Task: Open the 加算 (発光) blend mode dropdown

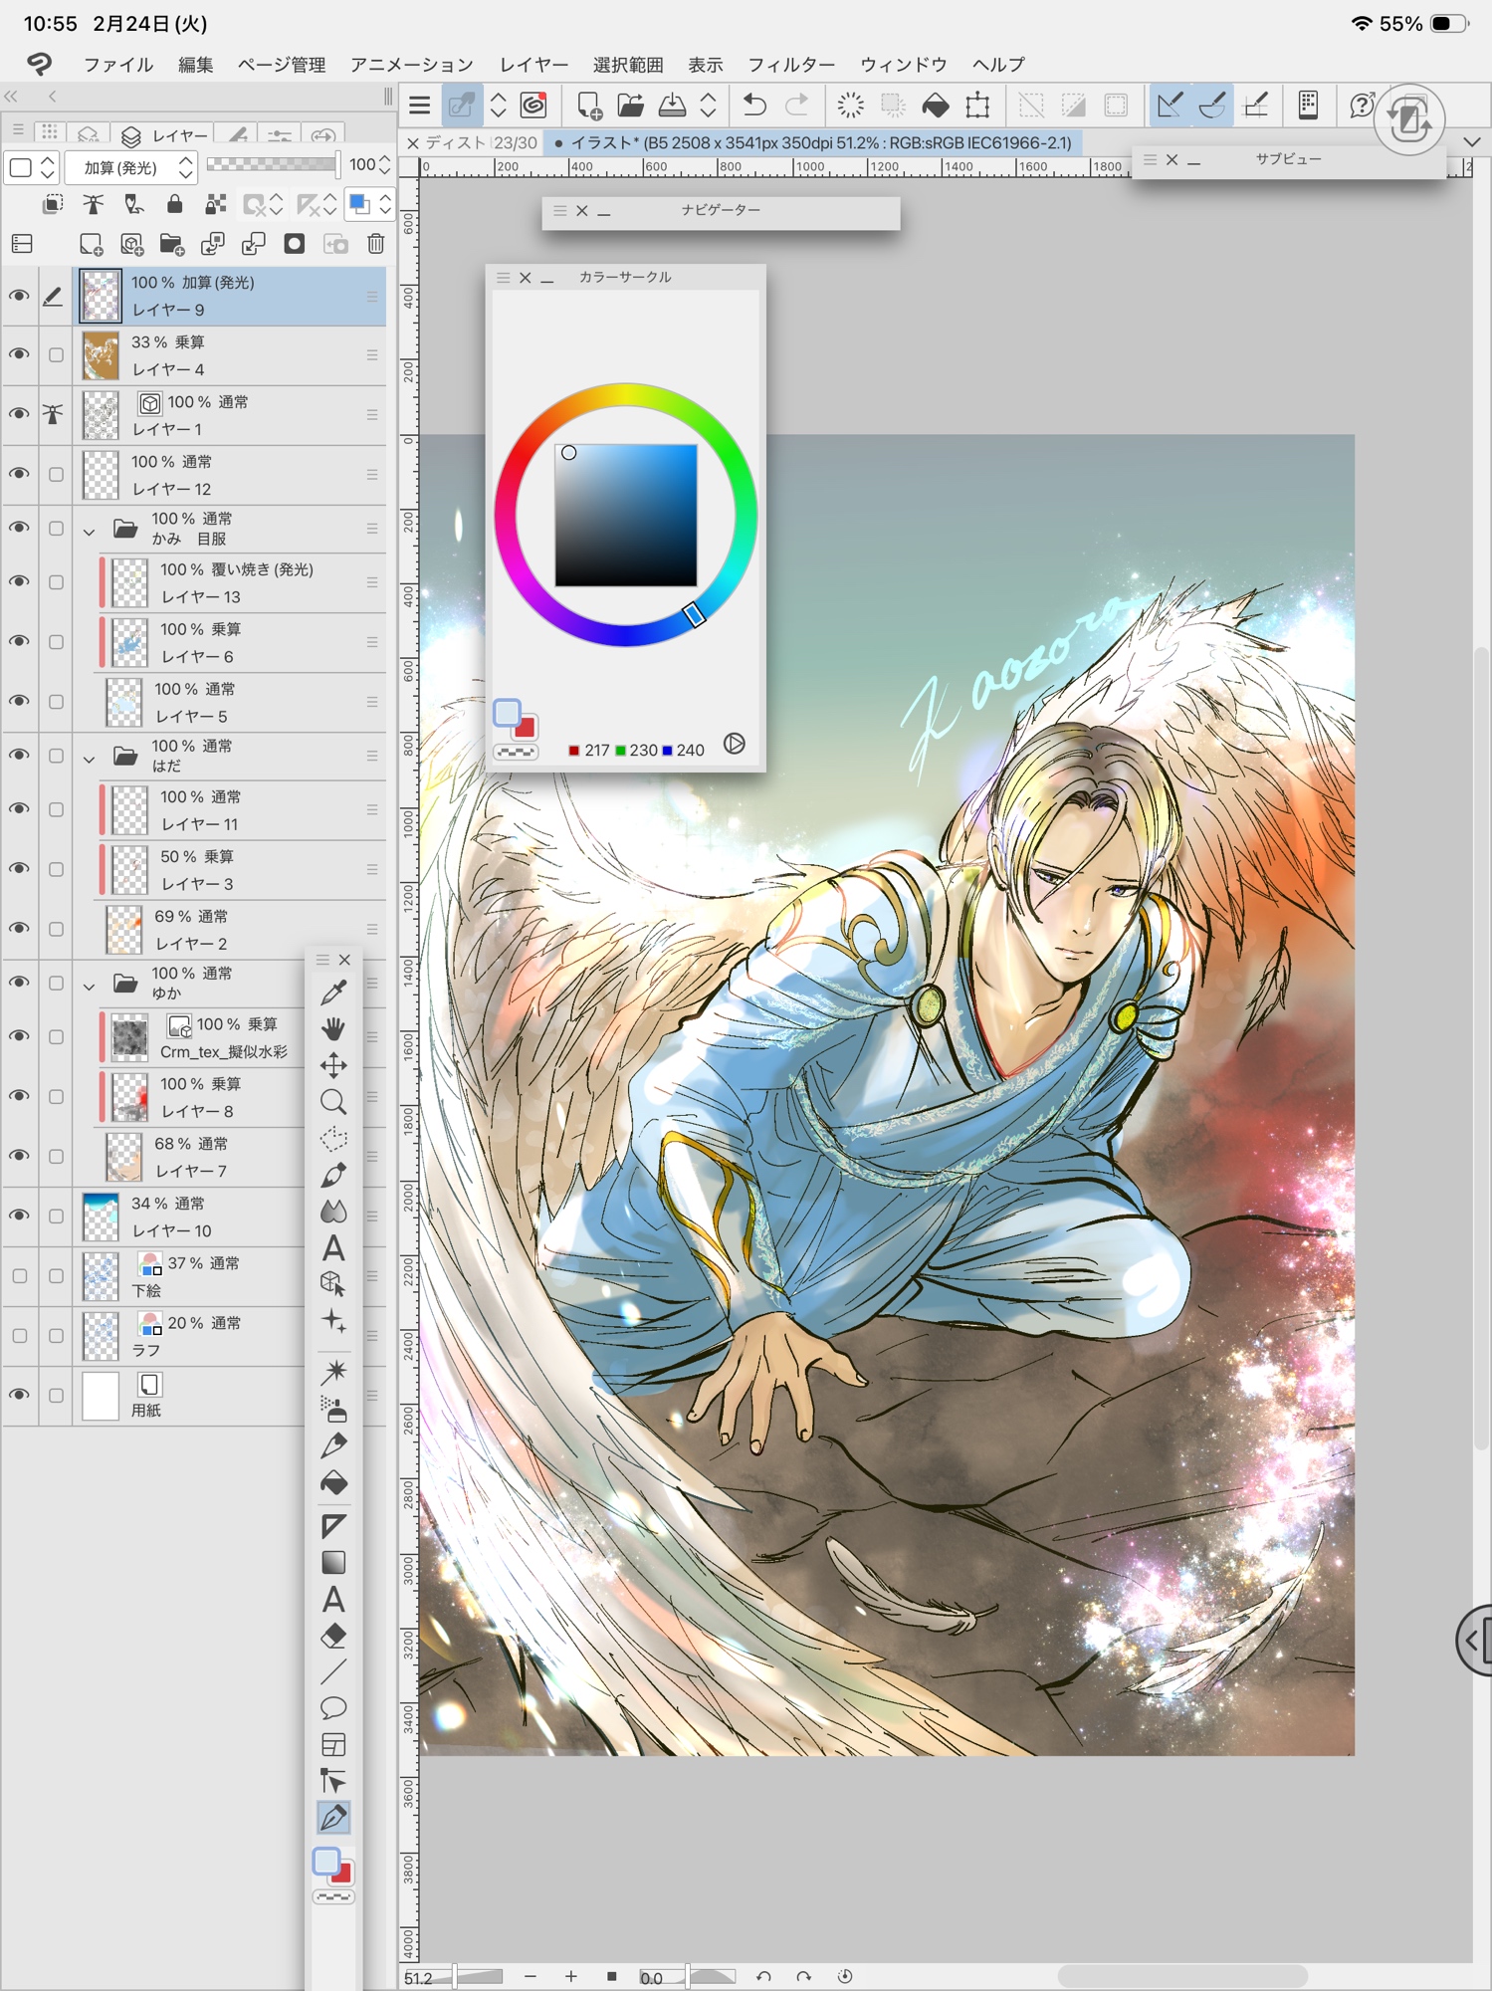Action: coord(130,167)
